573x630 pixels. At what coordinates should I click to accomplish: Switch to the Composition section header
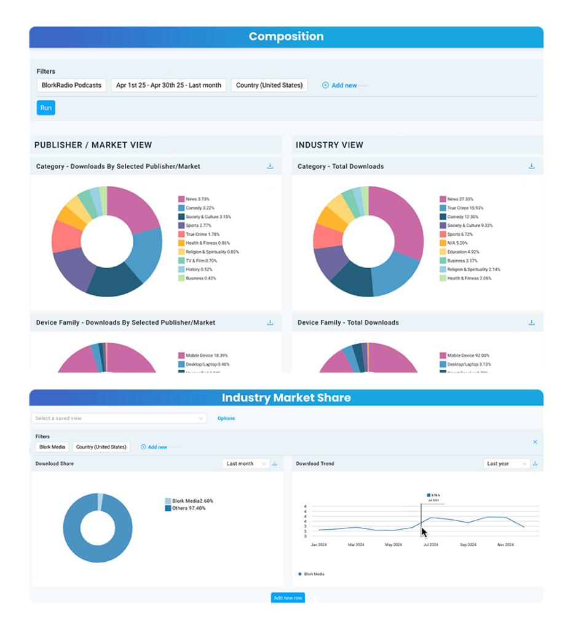[x=286, y=36]
